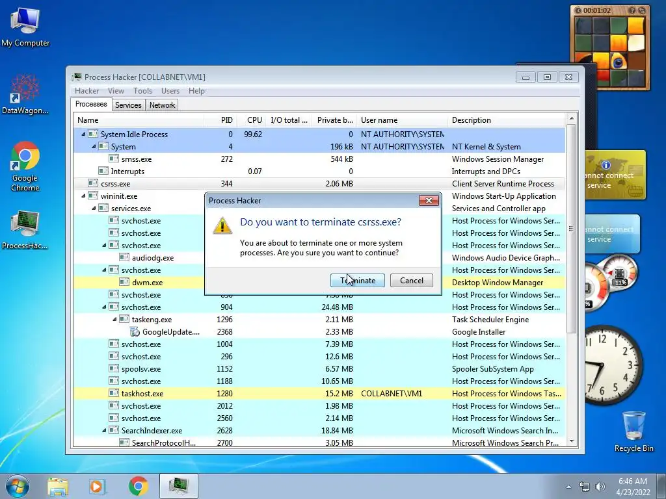The image size is (666, 499).
Task: Show hidden tray icons arrow
Action: click(x=568, y=487)
